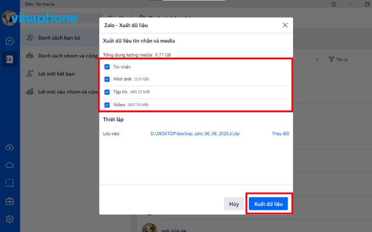Click the Lưu vào label
372x232 pixels.
112,134
